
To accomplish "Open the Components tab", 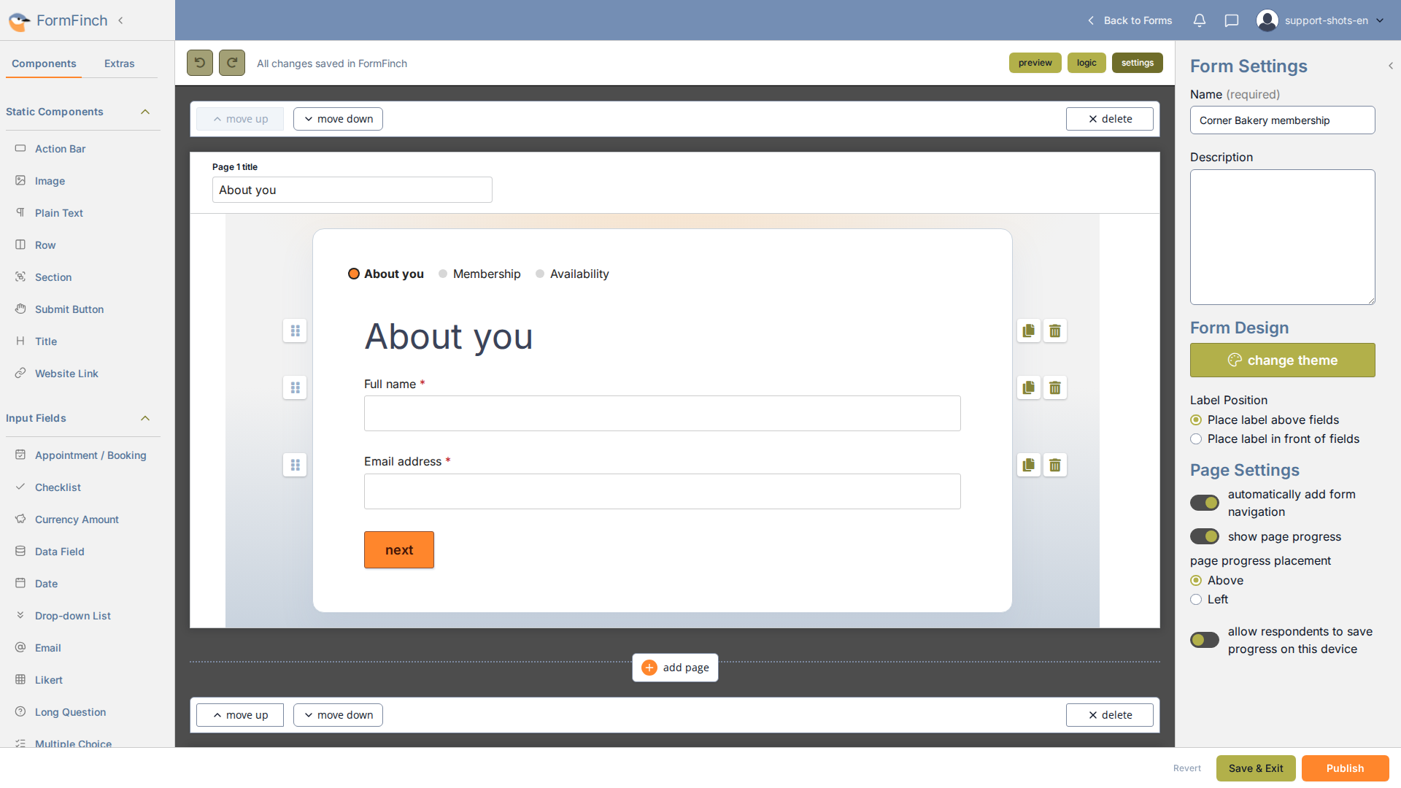I will tap(44, 63).
